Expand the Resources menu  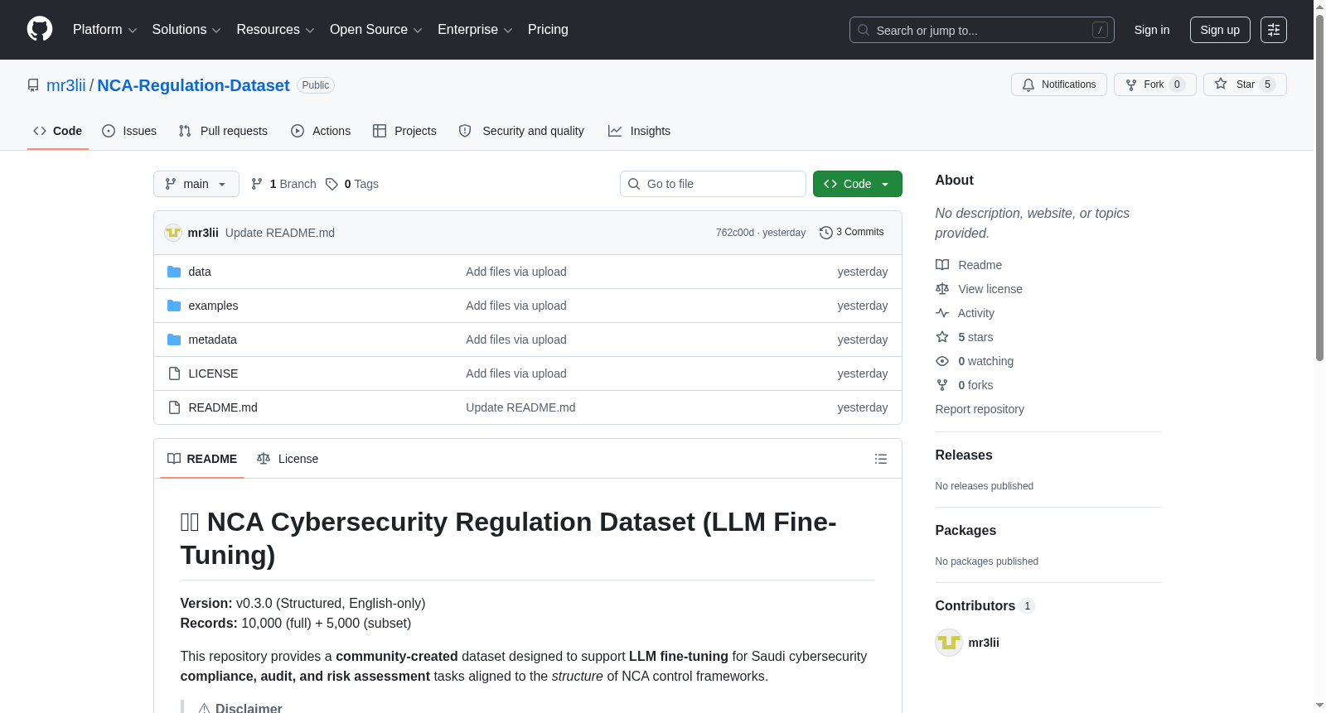point(275,30)
